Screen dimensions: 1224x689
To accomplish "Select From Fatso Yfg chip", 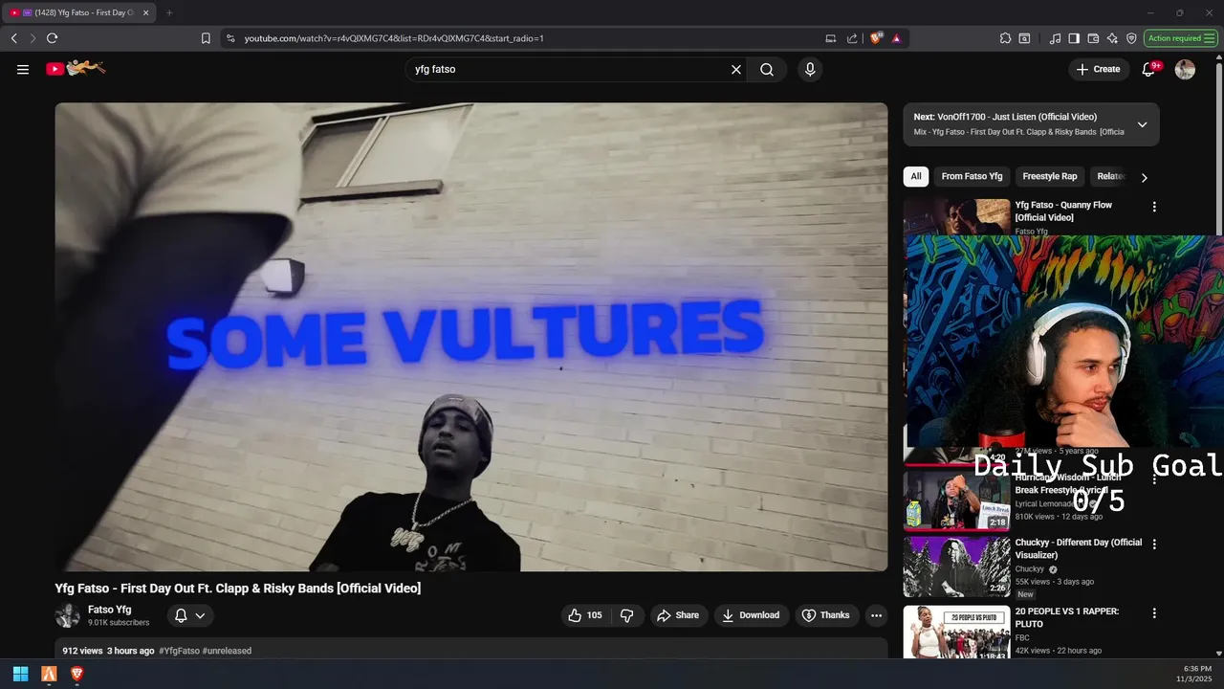I will tap(972, 176).
